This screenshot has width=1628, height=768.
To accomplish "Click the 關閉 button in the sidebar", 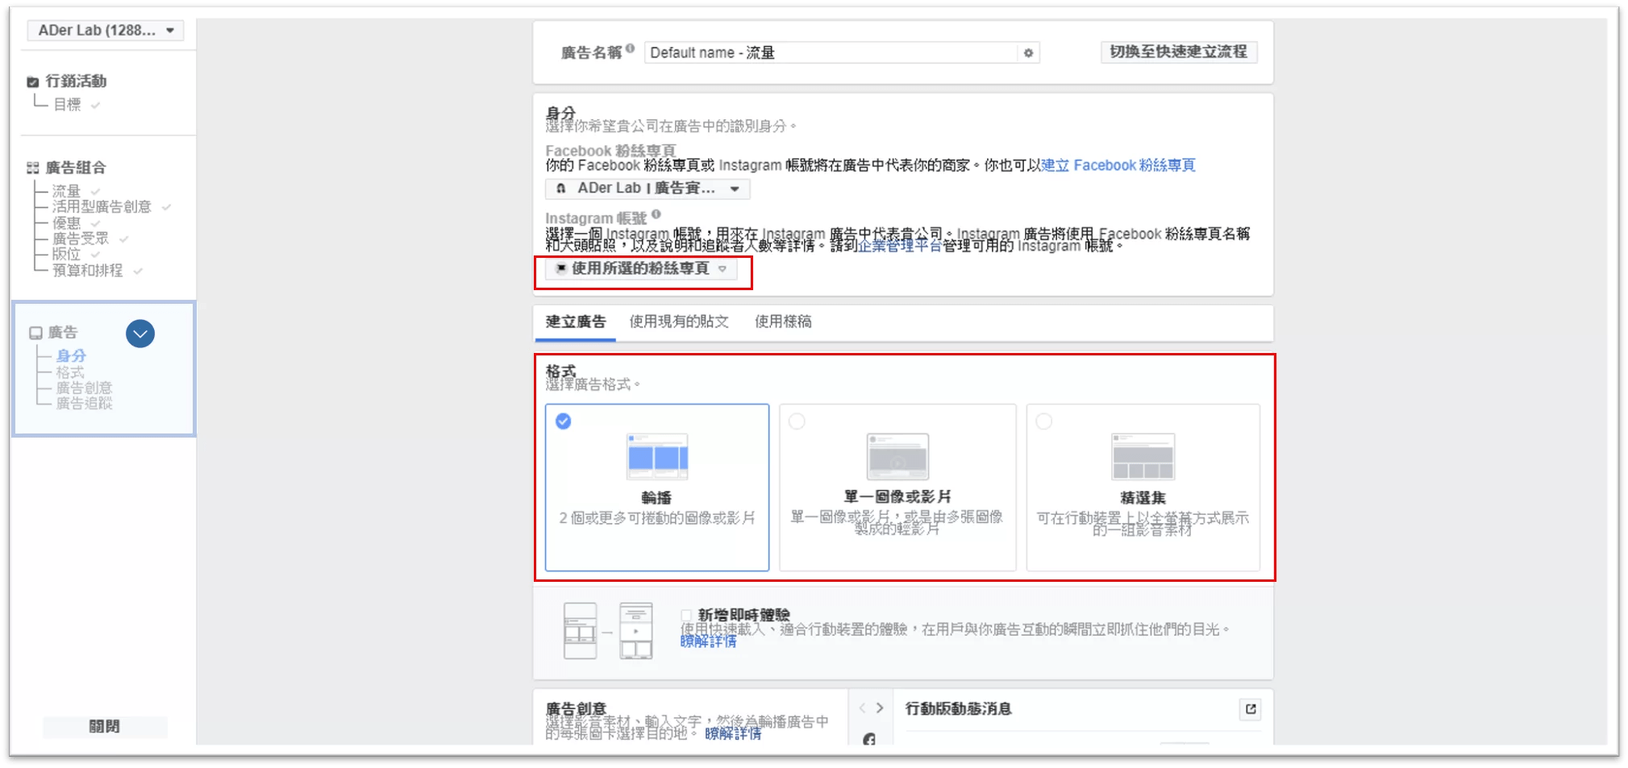I will point(105,726).
